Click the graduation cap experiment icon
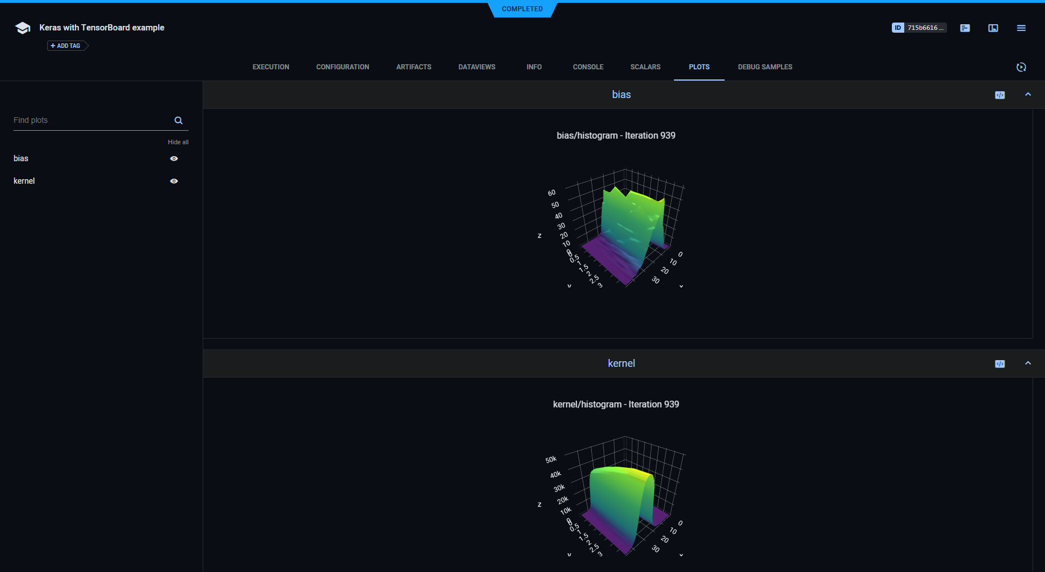1045x572 pixels. pos(23,28)
